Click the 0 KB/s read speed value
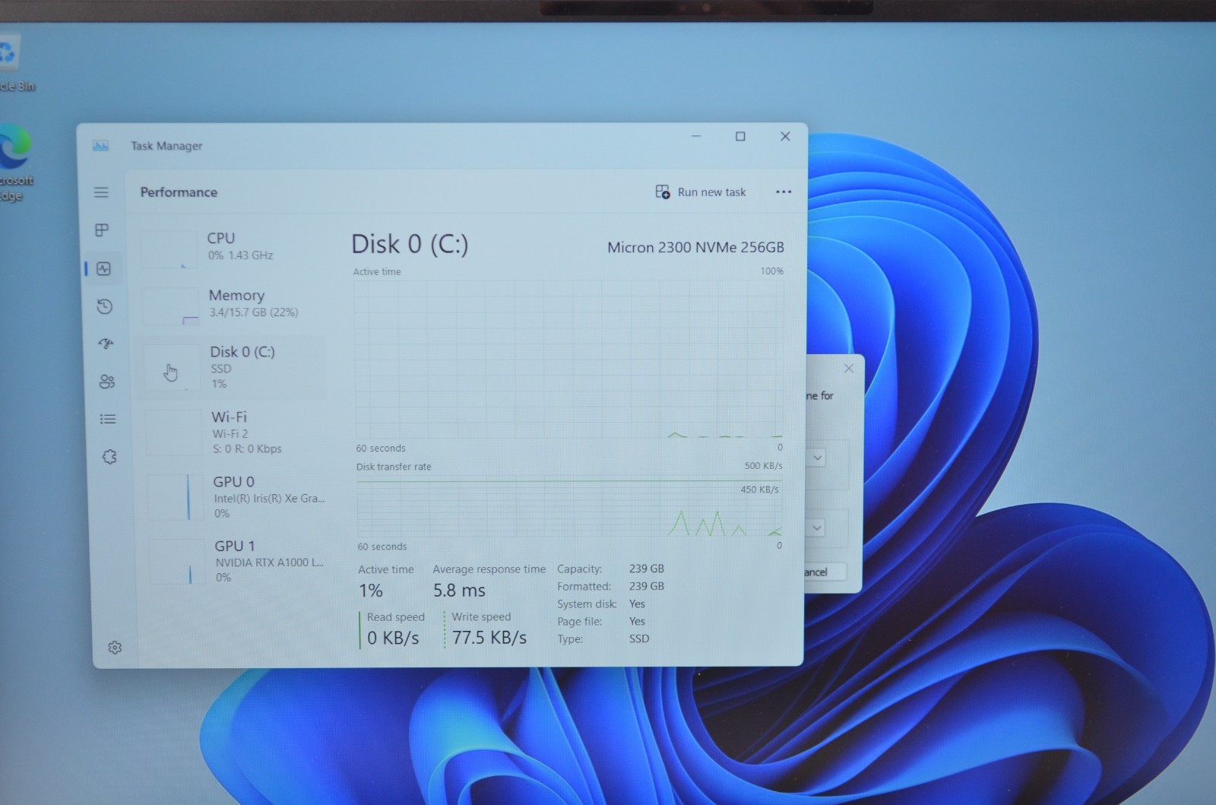Viewport: 1216px width, 805px height. 393,638
